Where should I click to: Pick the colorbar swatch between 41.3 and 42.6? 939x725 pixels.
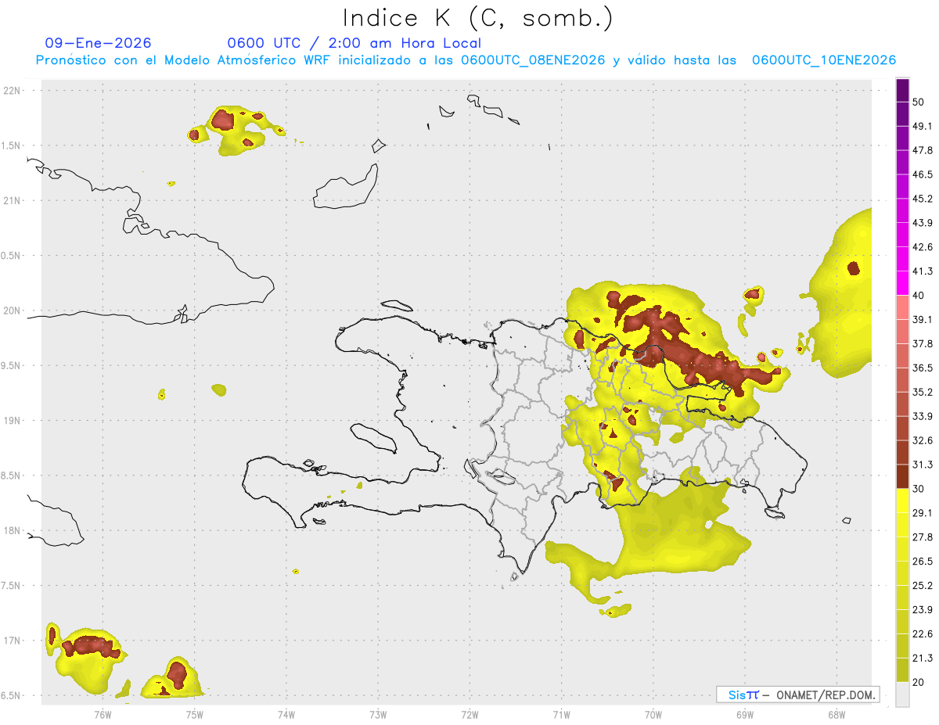pos(902,259)
